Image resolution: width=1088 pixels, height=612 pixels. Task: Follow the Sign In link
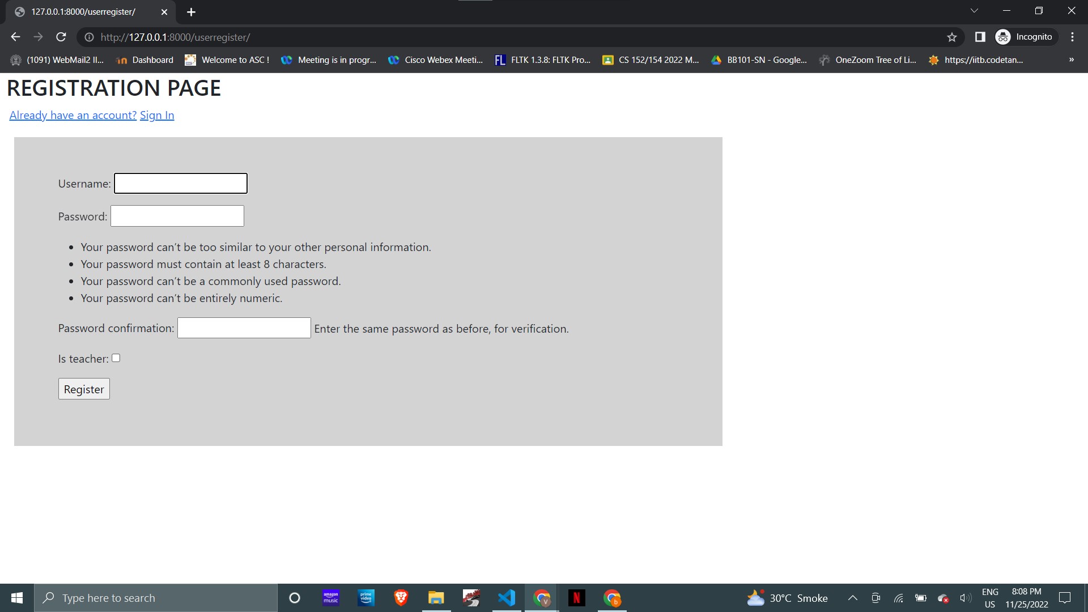157,115
